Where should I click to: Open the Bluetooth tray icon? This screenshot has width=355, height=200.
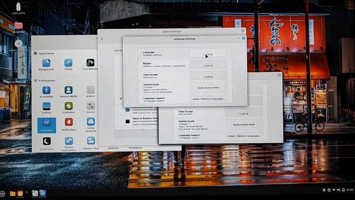[x=324, y=190]
